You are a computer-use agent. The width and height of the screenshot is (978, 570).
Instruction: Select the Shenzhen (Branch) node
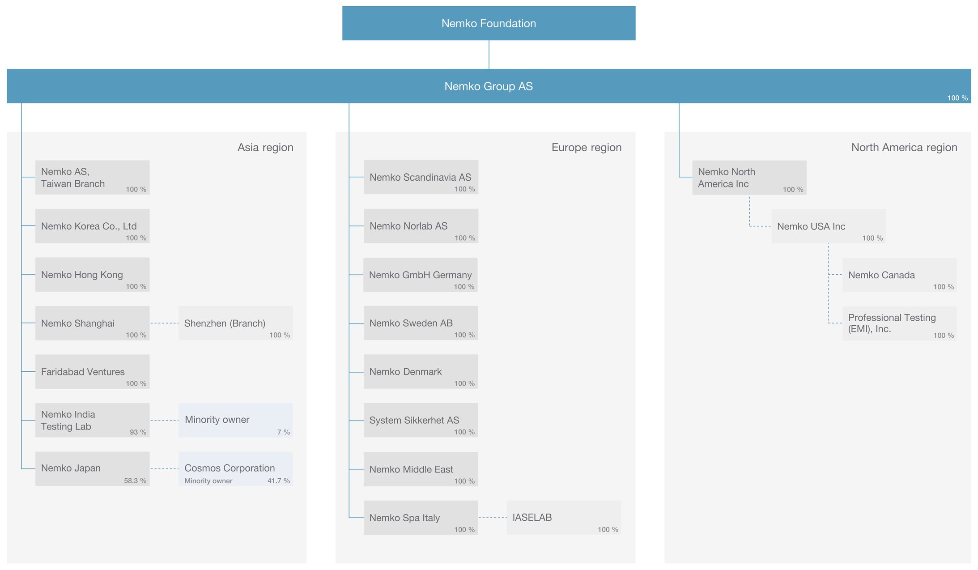[235, 323]
